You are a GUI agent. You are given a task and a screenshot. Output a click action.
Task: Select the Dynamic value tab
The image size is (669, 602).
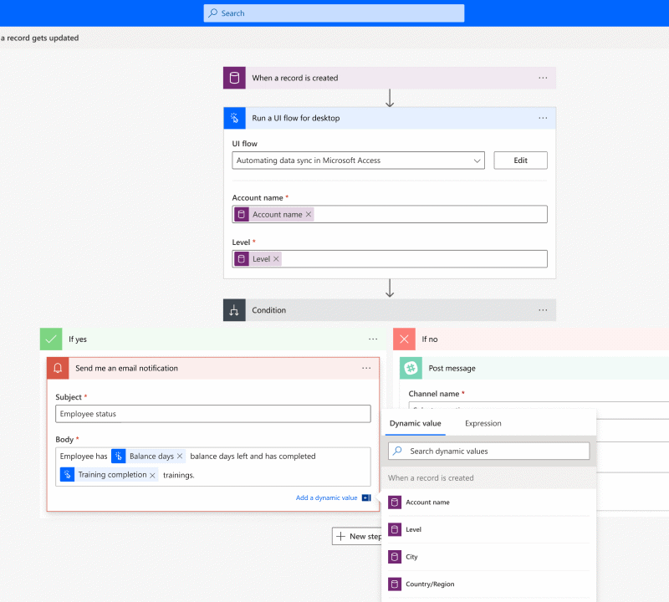(415, 424)
